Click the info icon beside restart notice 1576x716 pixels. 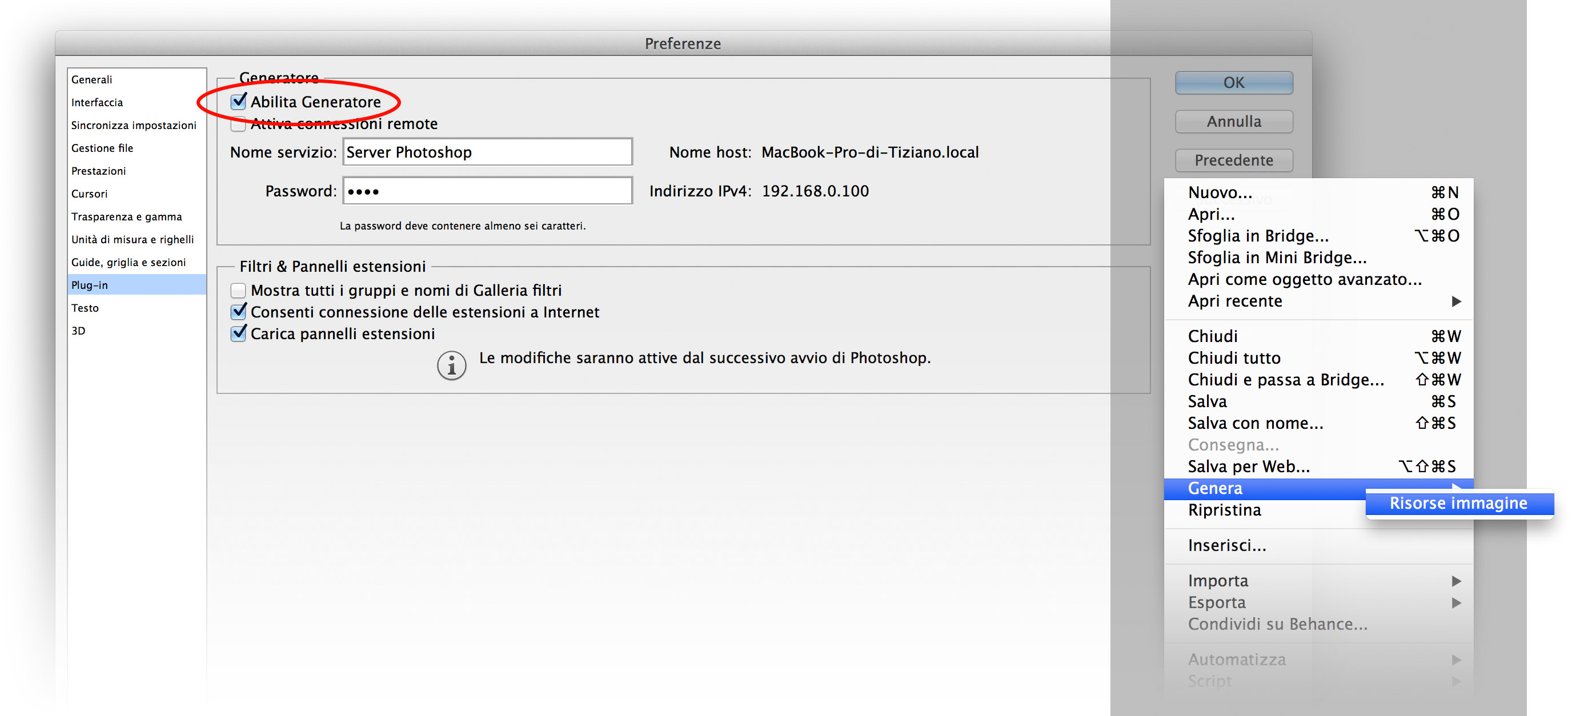[x=451, y=365]
